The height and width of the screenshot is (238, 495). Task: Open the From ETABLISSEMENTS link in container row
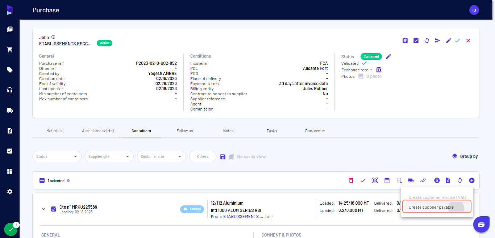[x=243, y=217]
